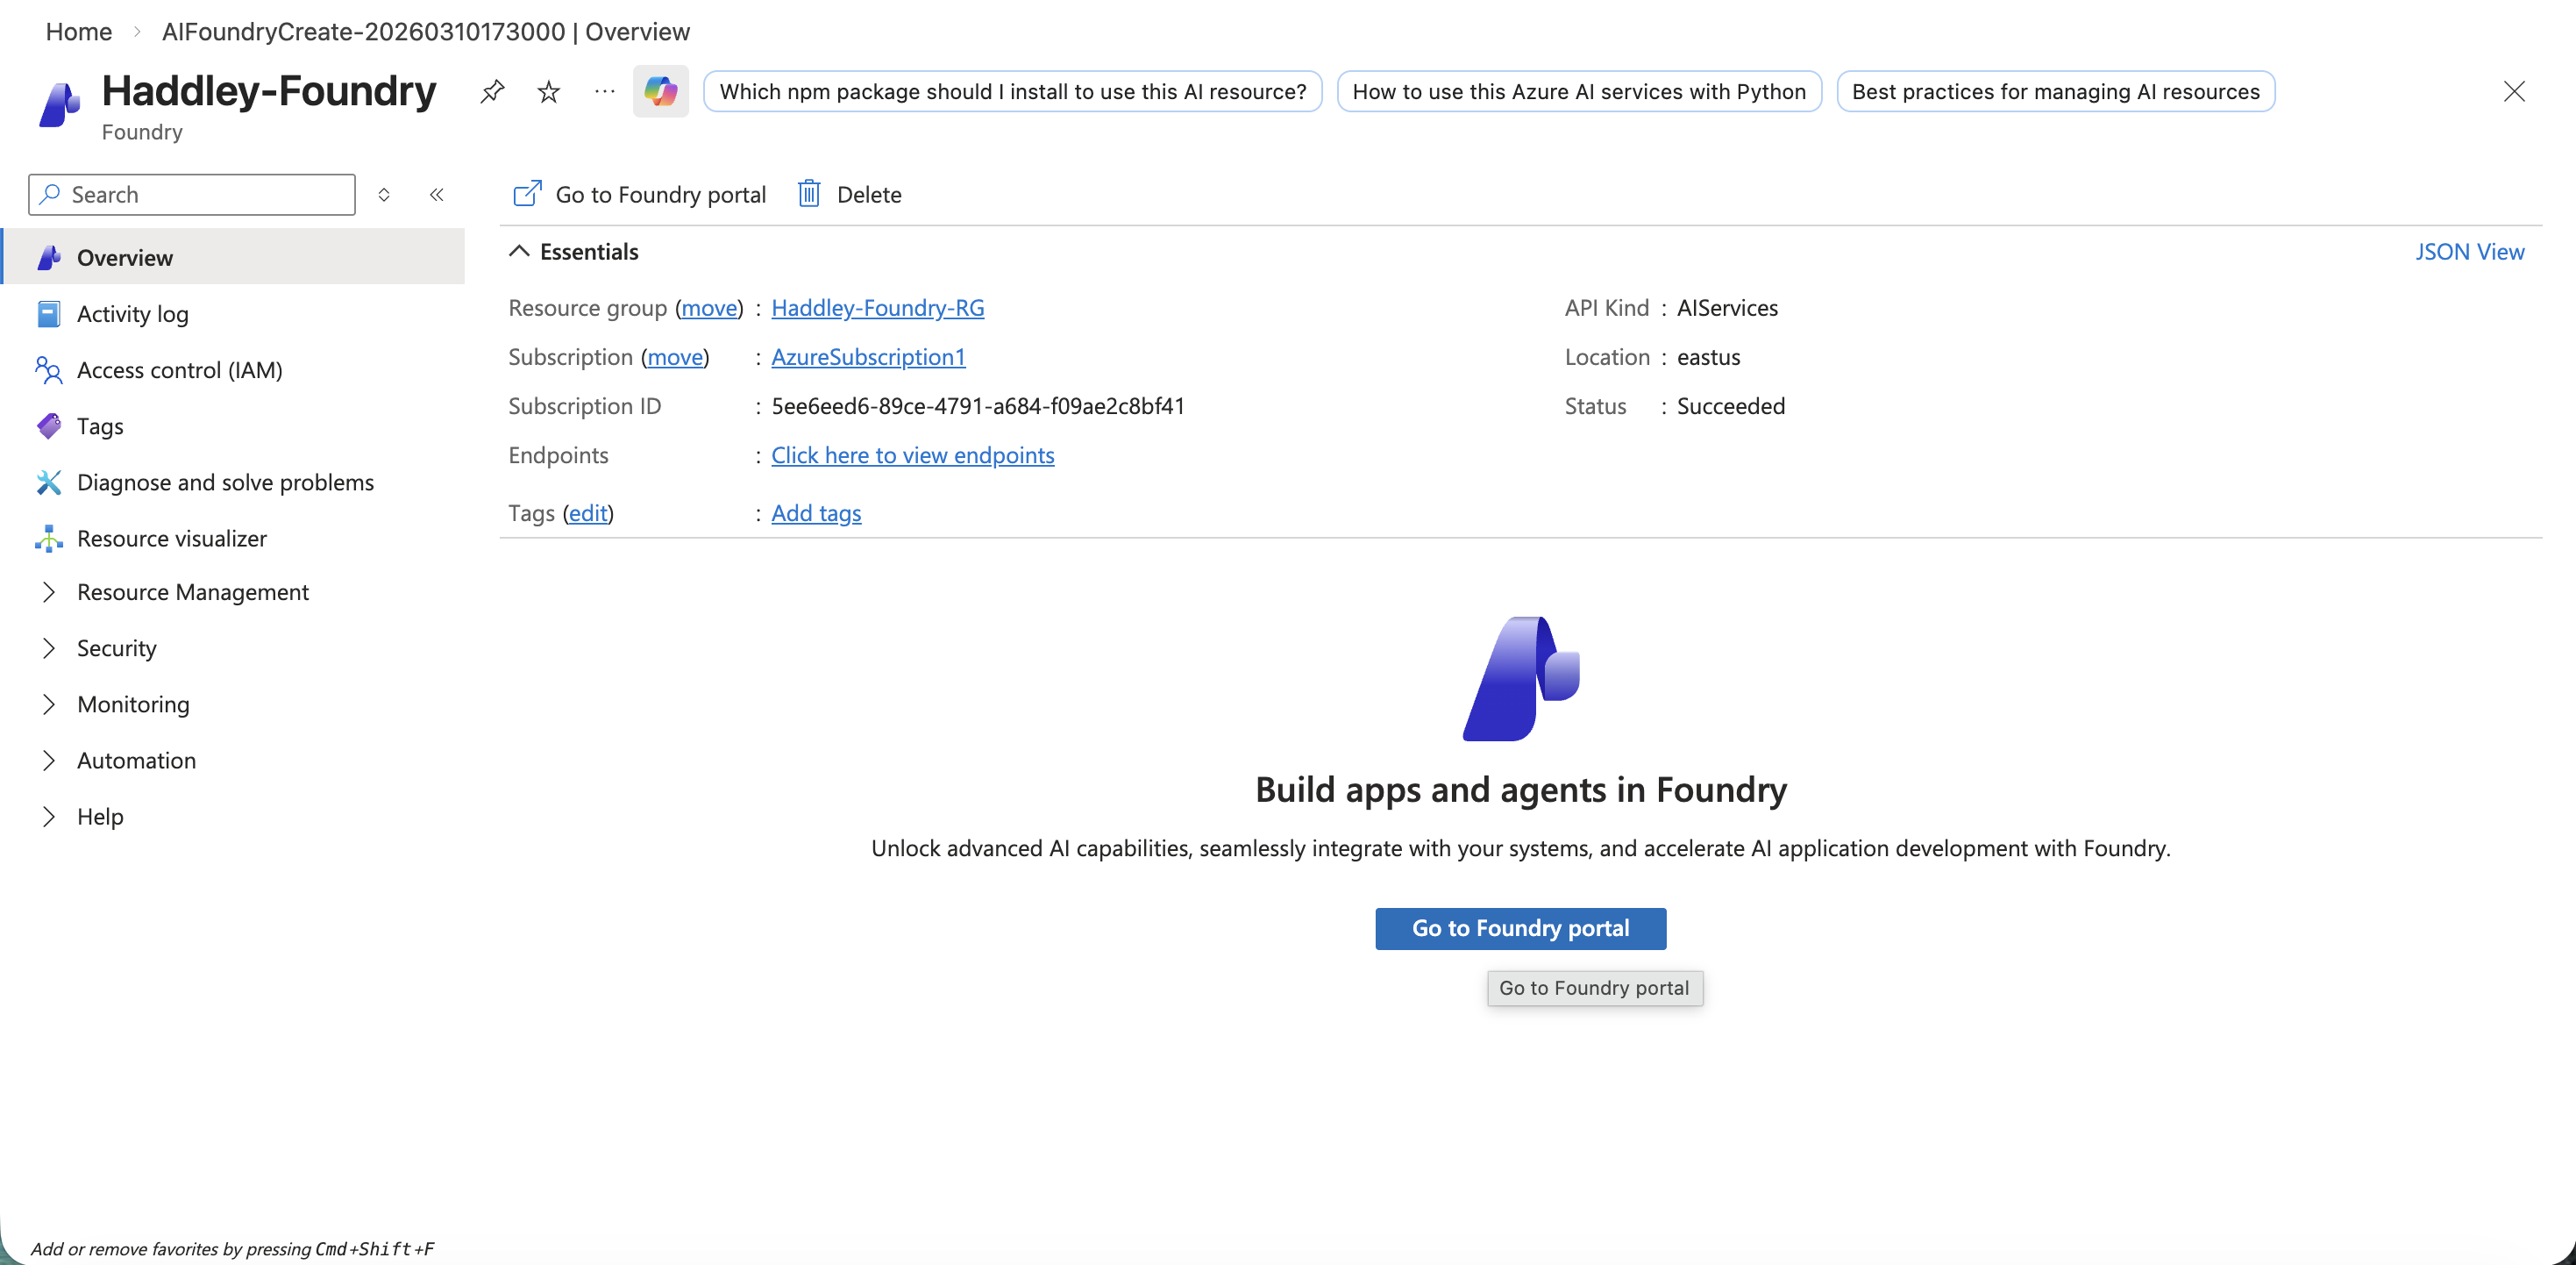
Task: Expand the Security section
Action: [x=116, y=647]
